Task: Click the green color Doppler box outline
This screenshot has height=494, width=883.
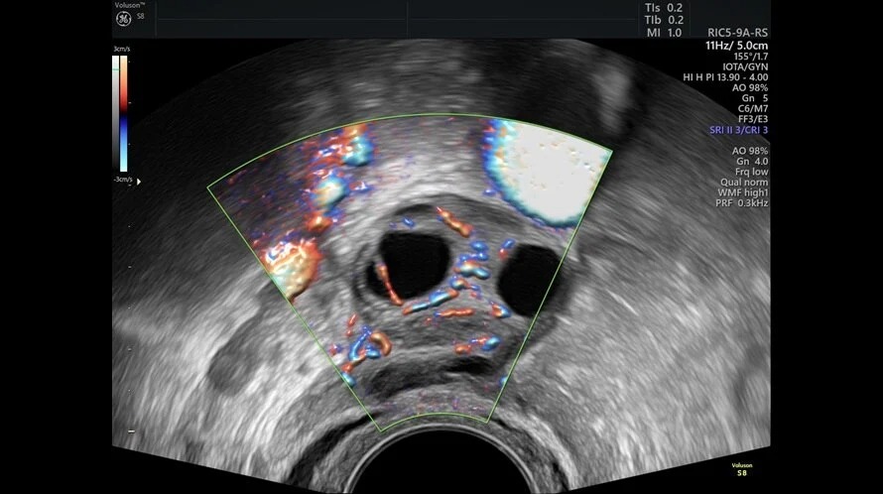Action: tap(410, 273)
